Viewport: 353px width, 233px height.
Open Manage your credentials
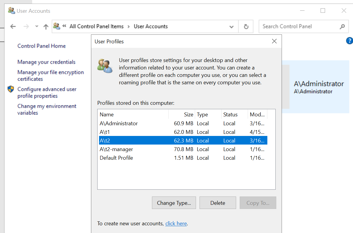click(46, 62)
